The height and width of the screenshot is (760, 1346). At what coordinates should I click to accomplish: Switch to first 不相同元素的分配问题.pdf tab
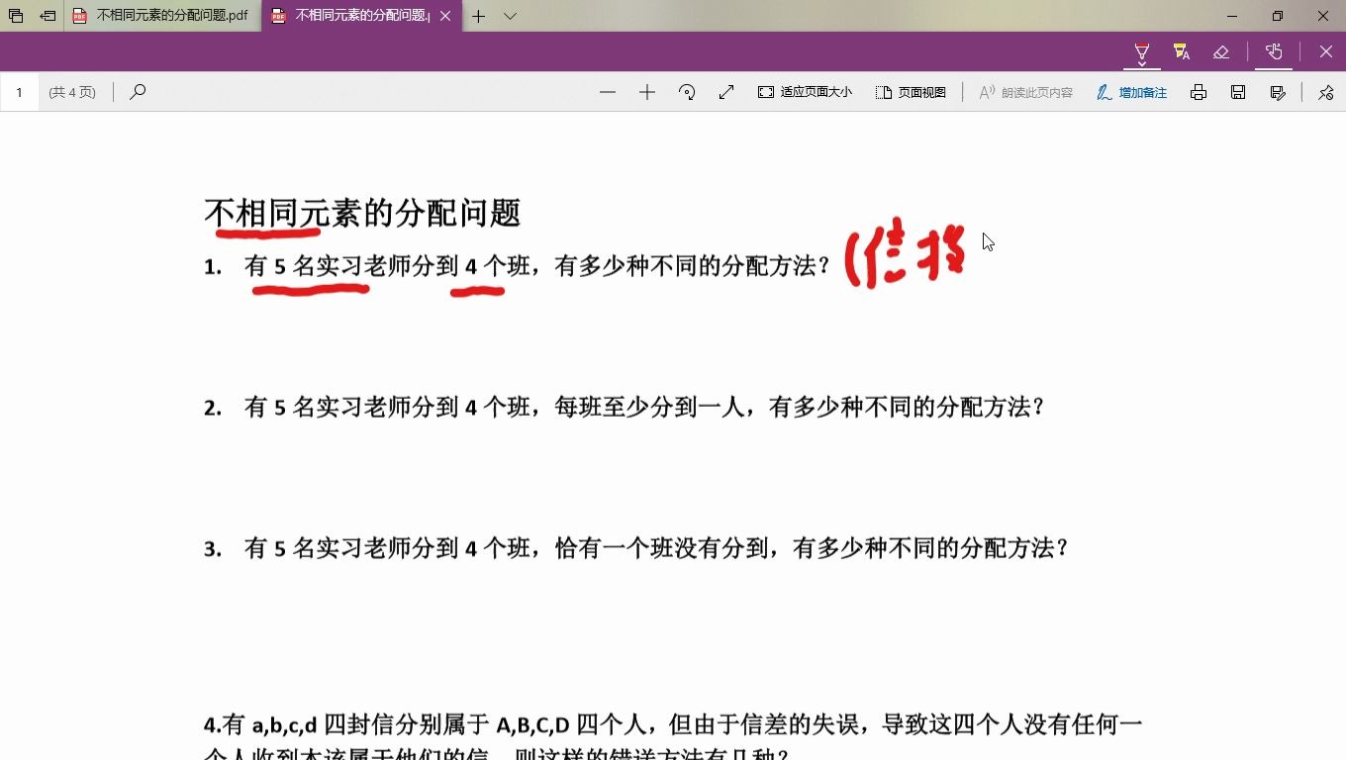coord(163,16)
